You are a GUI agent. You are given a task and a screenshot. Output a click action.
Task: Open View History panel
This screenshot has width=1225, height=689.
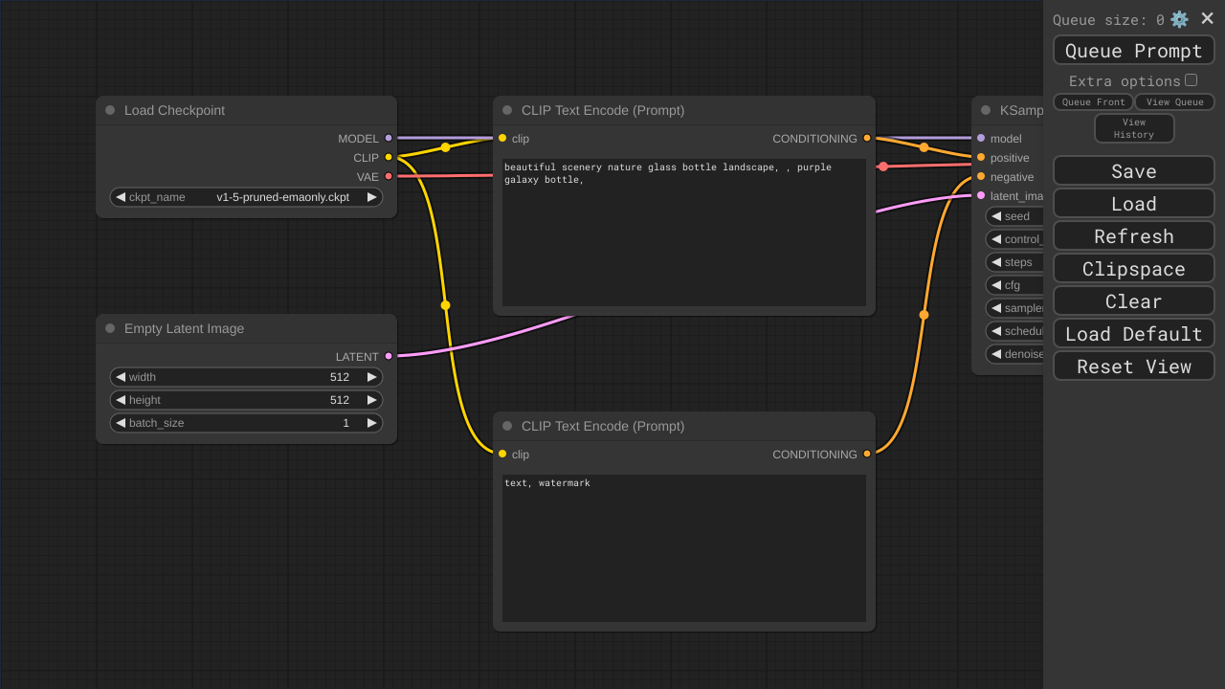click(x=1134, y=128)
